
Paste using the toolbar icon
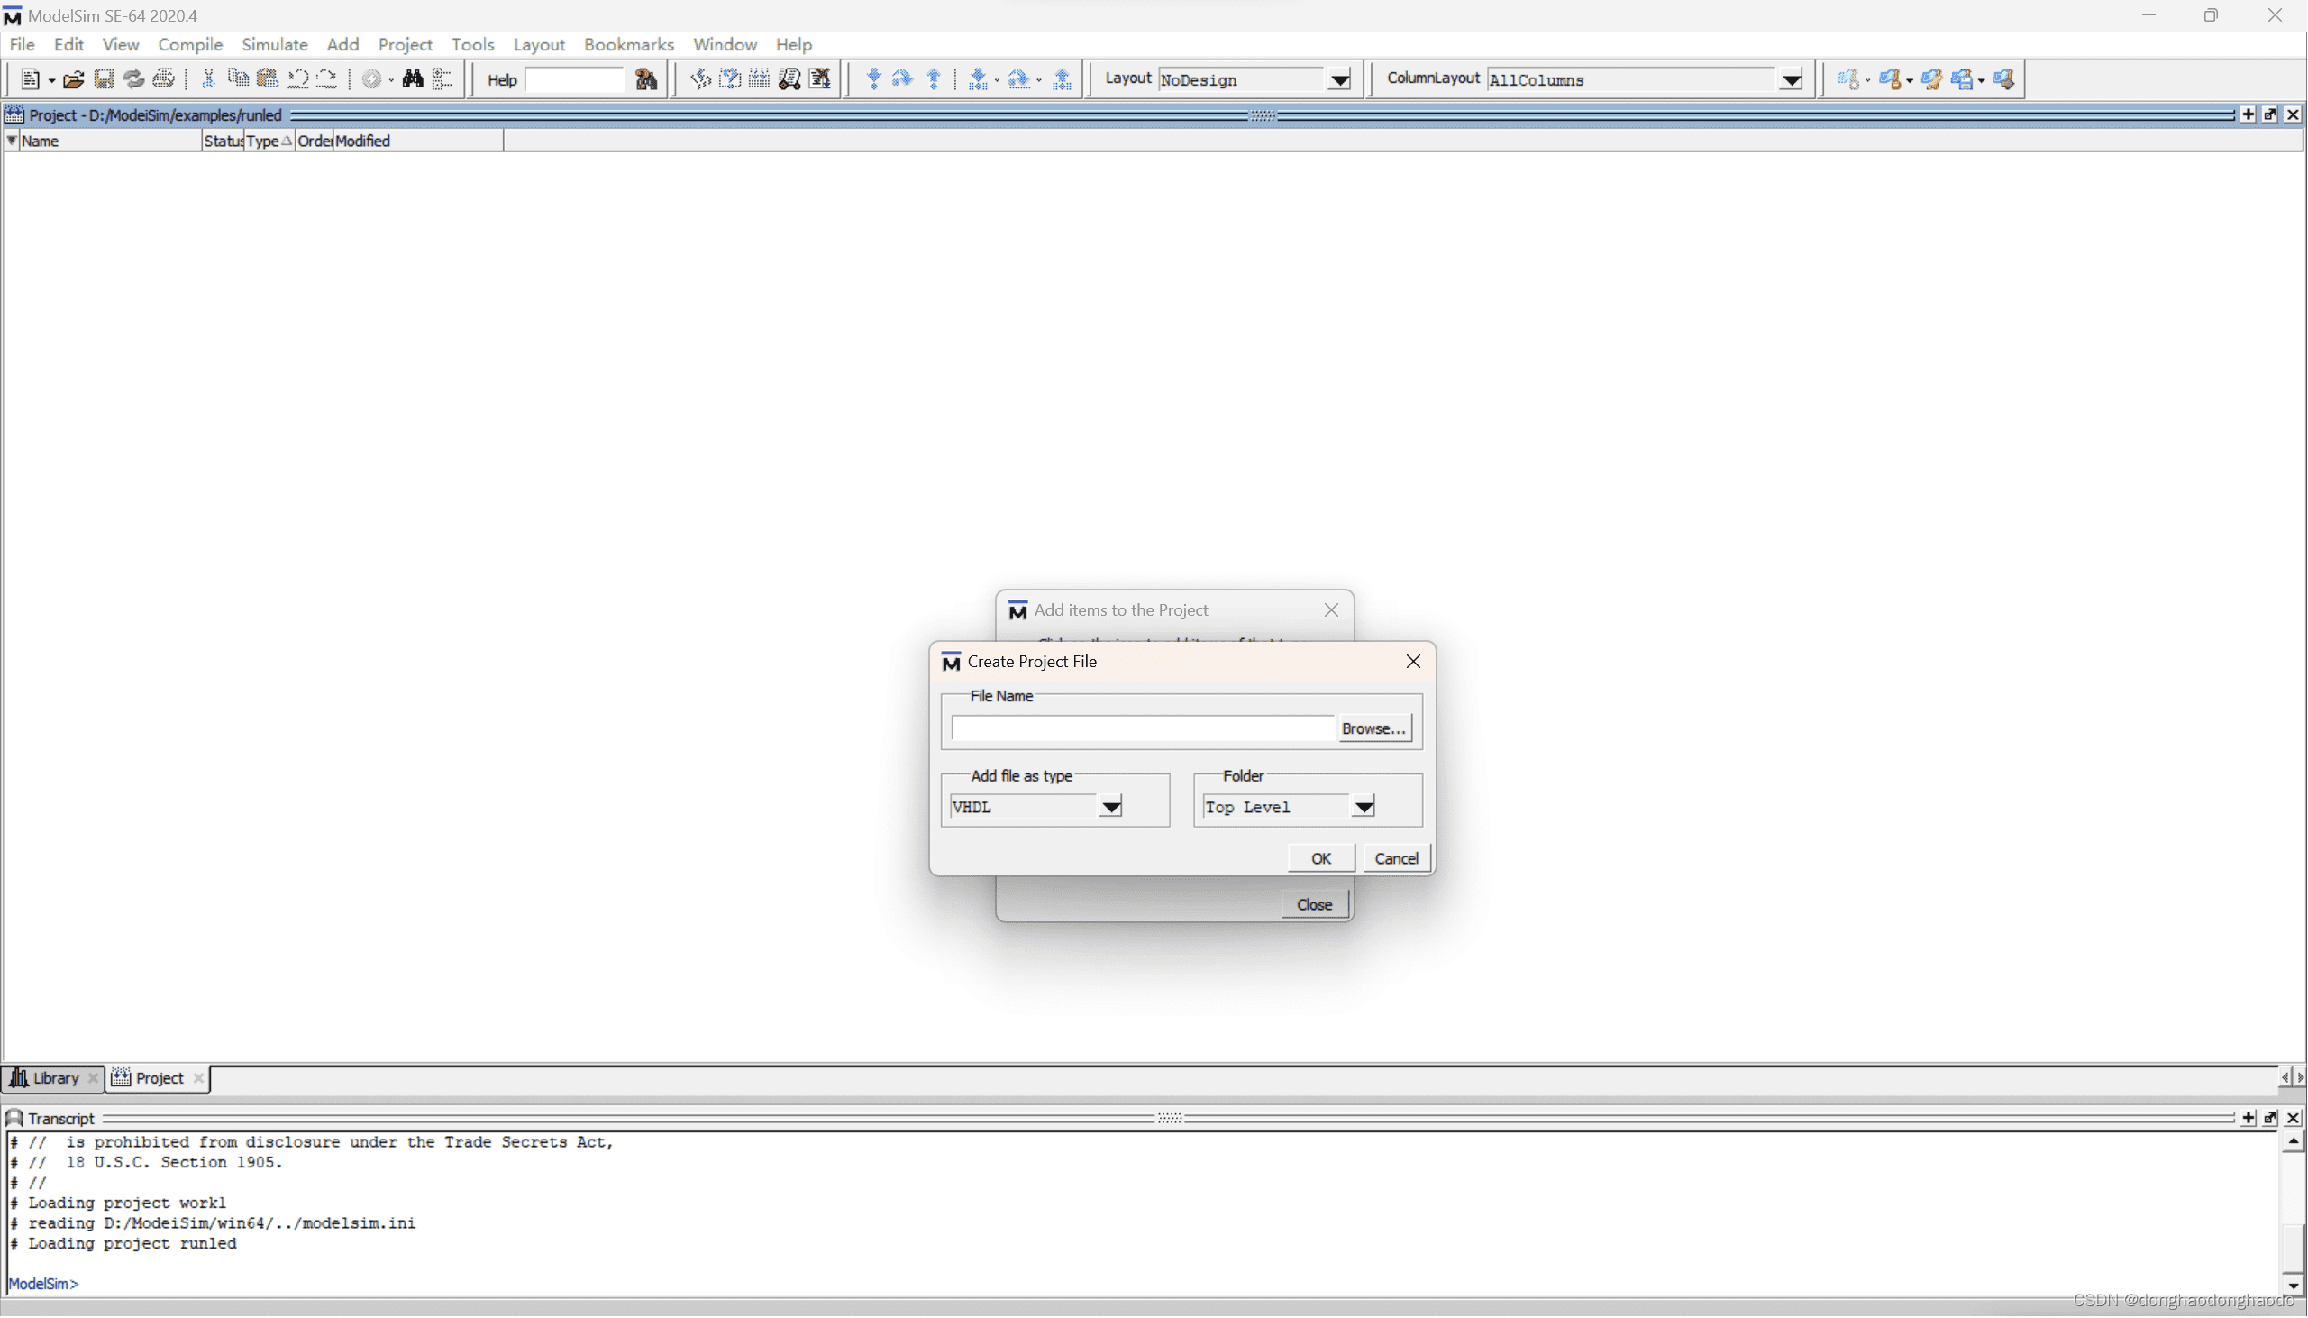tap(268, 79)
